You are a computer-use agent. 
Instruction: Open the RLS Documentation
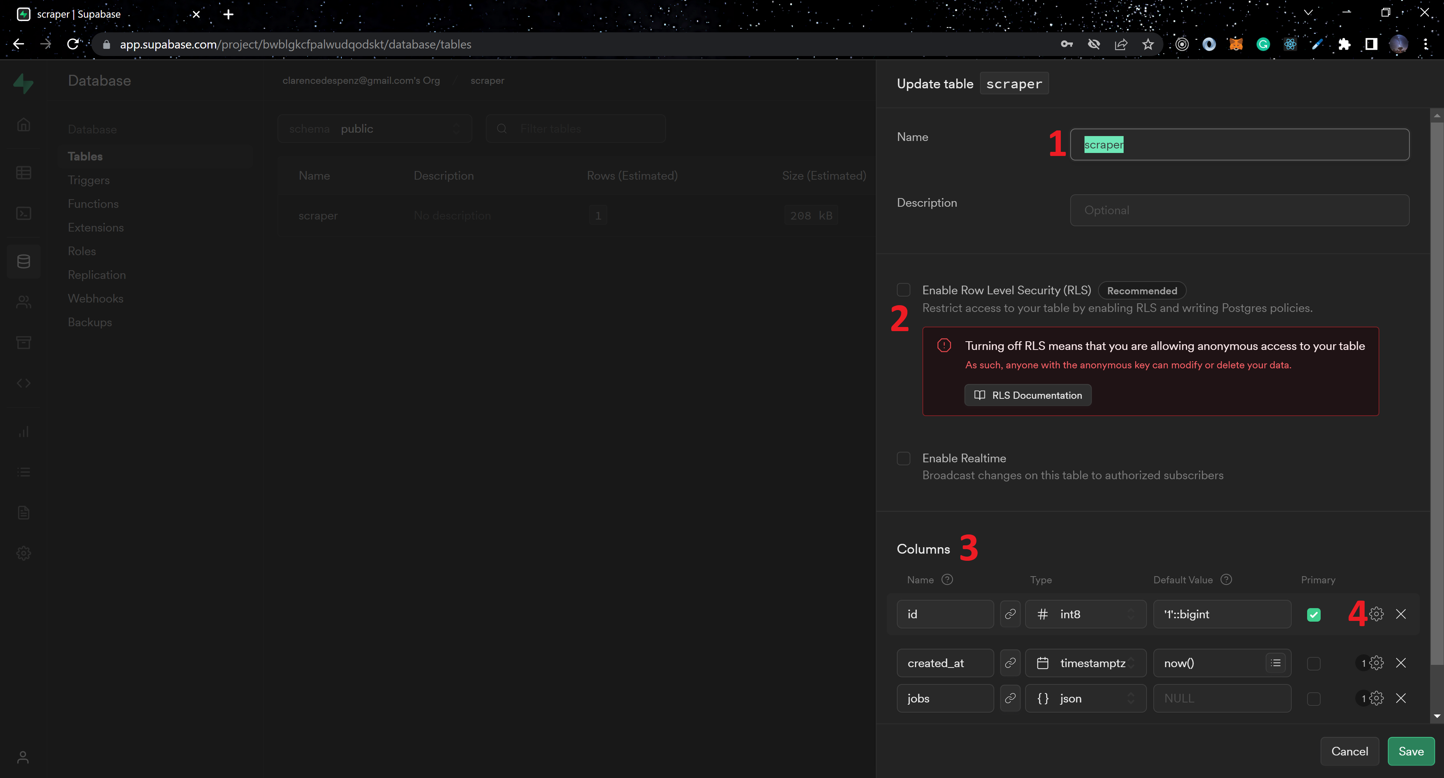coord(1027,395)
